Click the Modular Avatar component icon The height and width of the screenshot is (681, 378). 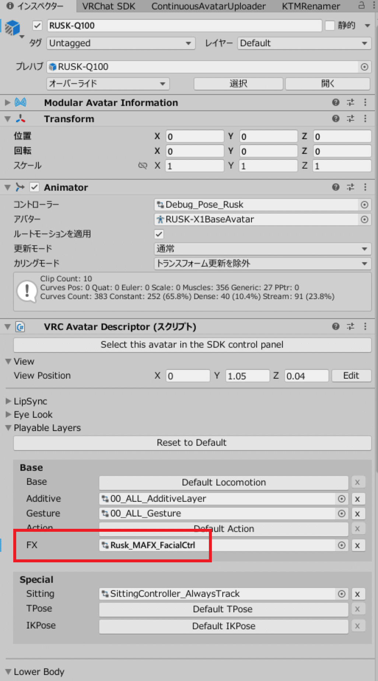click(21, 102)
